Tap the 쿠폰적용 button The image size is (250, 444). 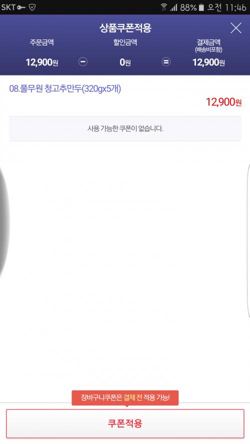[x=125, y=423]
